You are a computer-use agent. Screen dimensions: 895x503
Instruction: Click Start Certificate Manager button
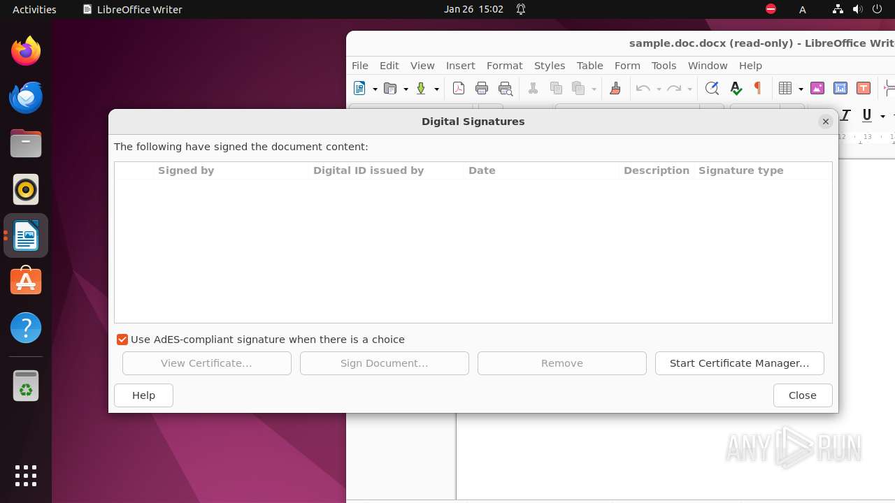(x=740, y=363)
